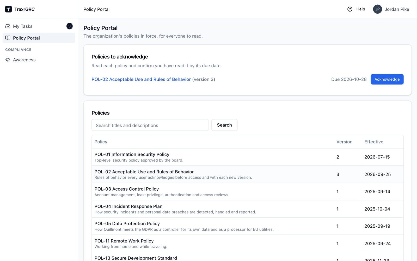The height and width of the screenshot is (261, 417).
Task: Click version 2 in the POL-01 row
Action: tap(338, 157)
